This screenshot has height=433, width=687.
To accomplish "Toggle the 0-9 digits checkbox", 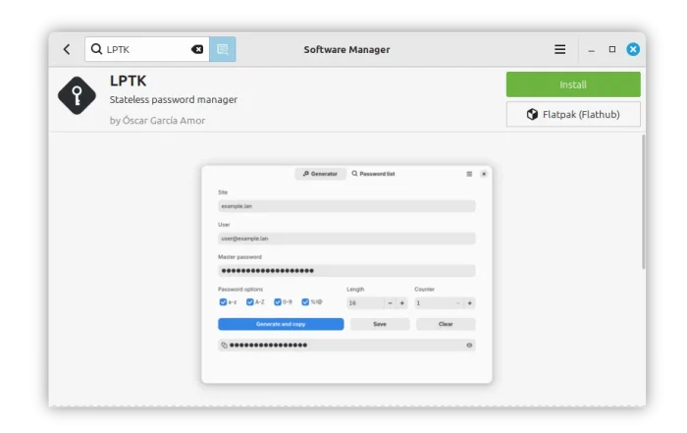I will click(x=278, y=302).
